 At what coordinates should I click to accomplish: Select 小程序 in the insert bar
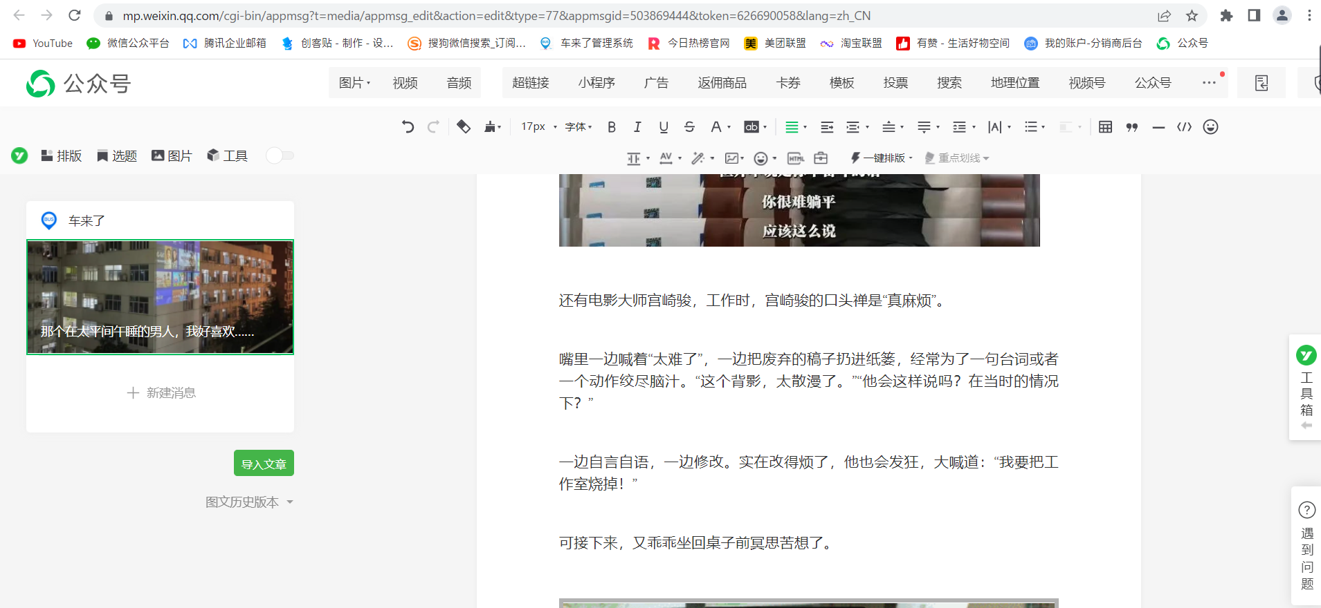(x=596, y=83)
